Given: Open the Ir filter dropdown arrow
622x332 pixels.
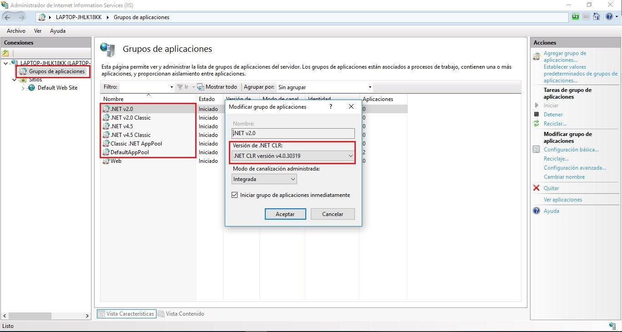Looking at the screenshot, I should 193,87.
